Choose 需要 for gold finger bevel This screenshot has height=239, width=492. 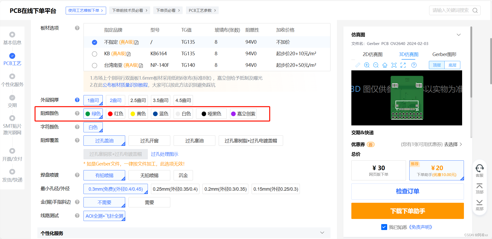click(x=149, y=202)
